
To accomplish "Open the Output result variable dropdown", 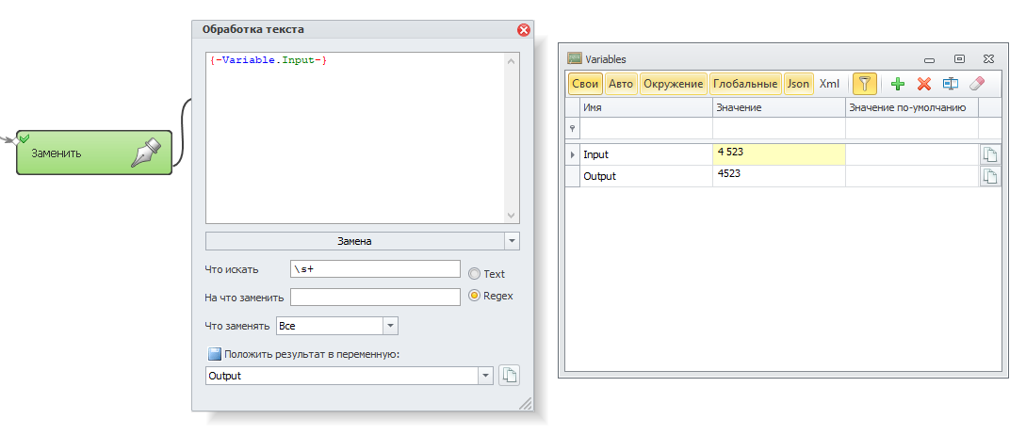I will coord(486,376).
